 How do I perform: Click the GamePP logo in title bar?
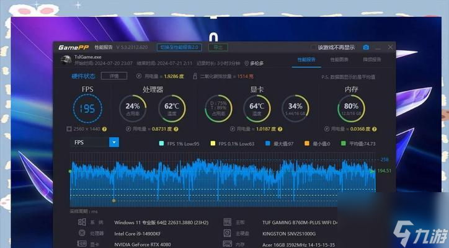click(x=74, y=47)
